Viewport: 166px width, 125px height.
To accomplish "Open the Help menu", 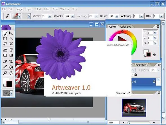I will (x=74, y=9).
